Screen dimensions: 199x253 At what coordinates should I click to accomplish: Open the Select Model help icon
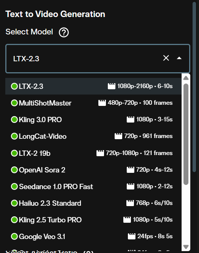[x=64, y=33]
